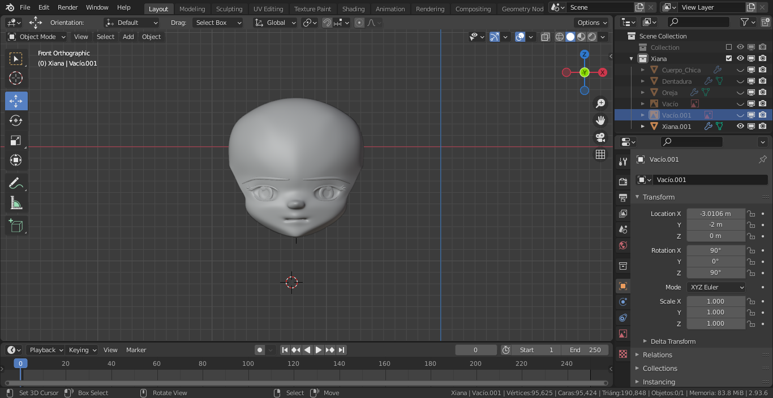Click the Scale X value field
The image size is (773, 398).
click(715, 301)
